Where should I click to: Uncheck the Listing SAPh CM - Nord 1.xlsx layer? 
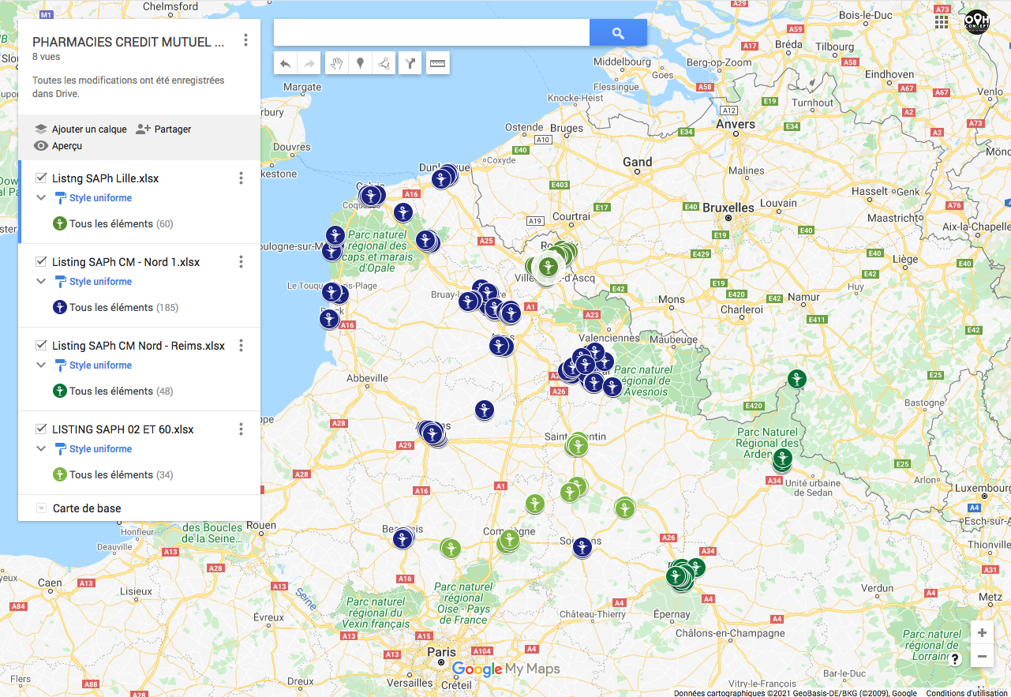pyautogui.click(x=41, y=261)
